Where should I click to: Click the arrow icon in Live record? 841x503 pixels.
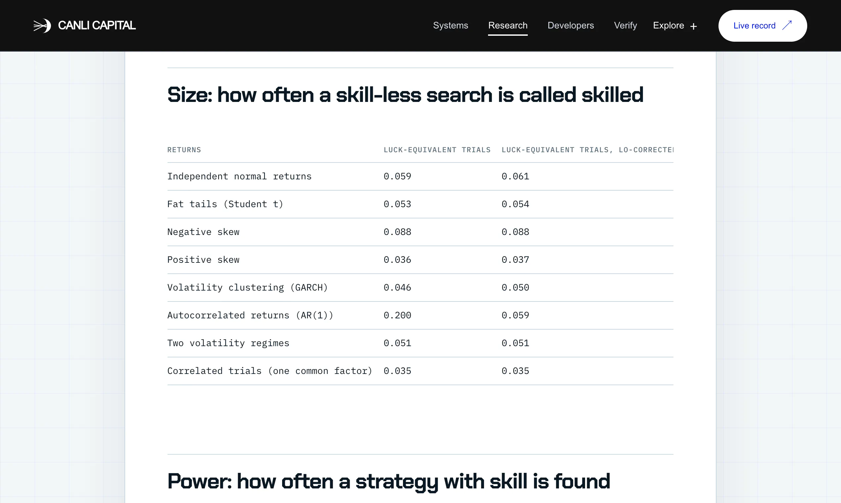(787, 25)
